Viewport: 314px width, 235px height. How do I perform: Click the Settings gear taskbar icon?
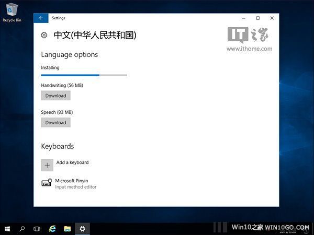pyautogui.click(x=82, y=229)
